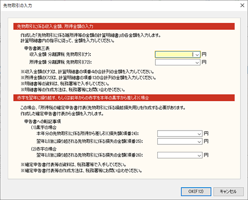Click the キャンセル button
The height and width of the screenshot is (200, 248).
pyautogui.click(x=229, y=192)
